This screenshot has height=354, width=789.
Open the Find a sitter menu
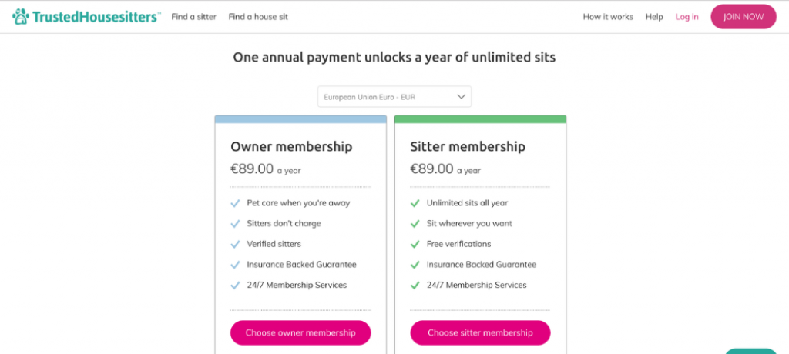pos(193,17)
